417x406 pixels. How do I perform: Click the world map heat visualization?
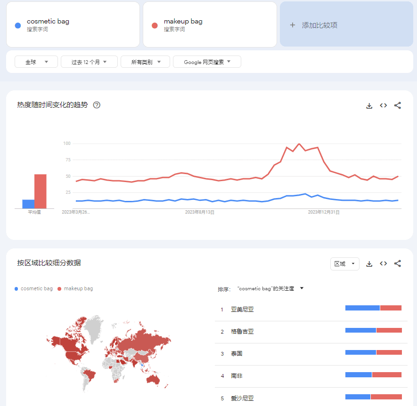pyautogui.click(x=108, y=353)
